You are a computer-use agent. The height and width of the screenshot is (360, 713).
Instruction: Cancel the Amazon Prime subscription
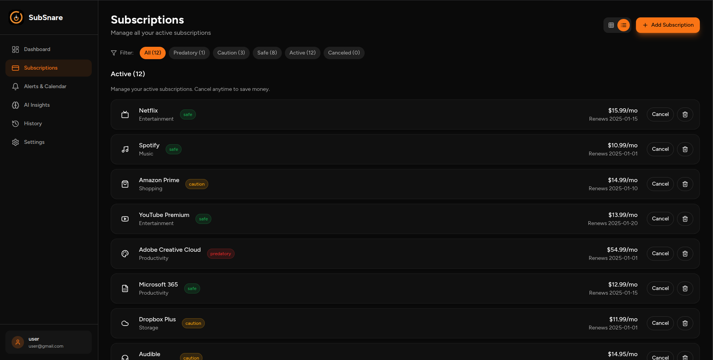pyautogui.click(x=660, y=184)
